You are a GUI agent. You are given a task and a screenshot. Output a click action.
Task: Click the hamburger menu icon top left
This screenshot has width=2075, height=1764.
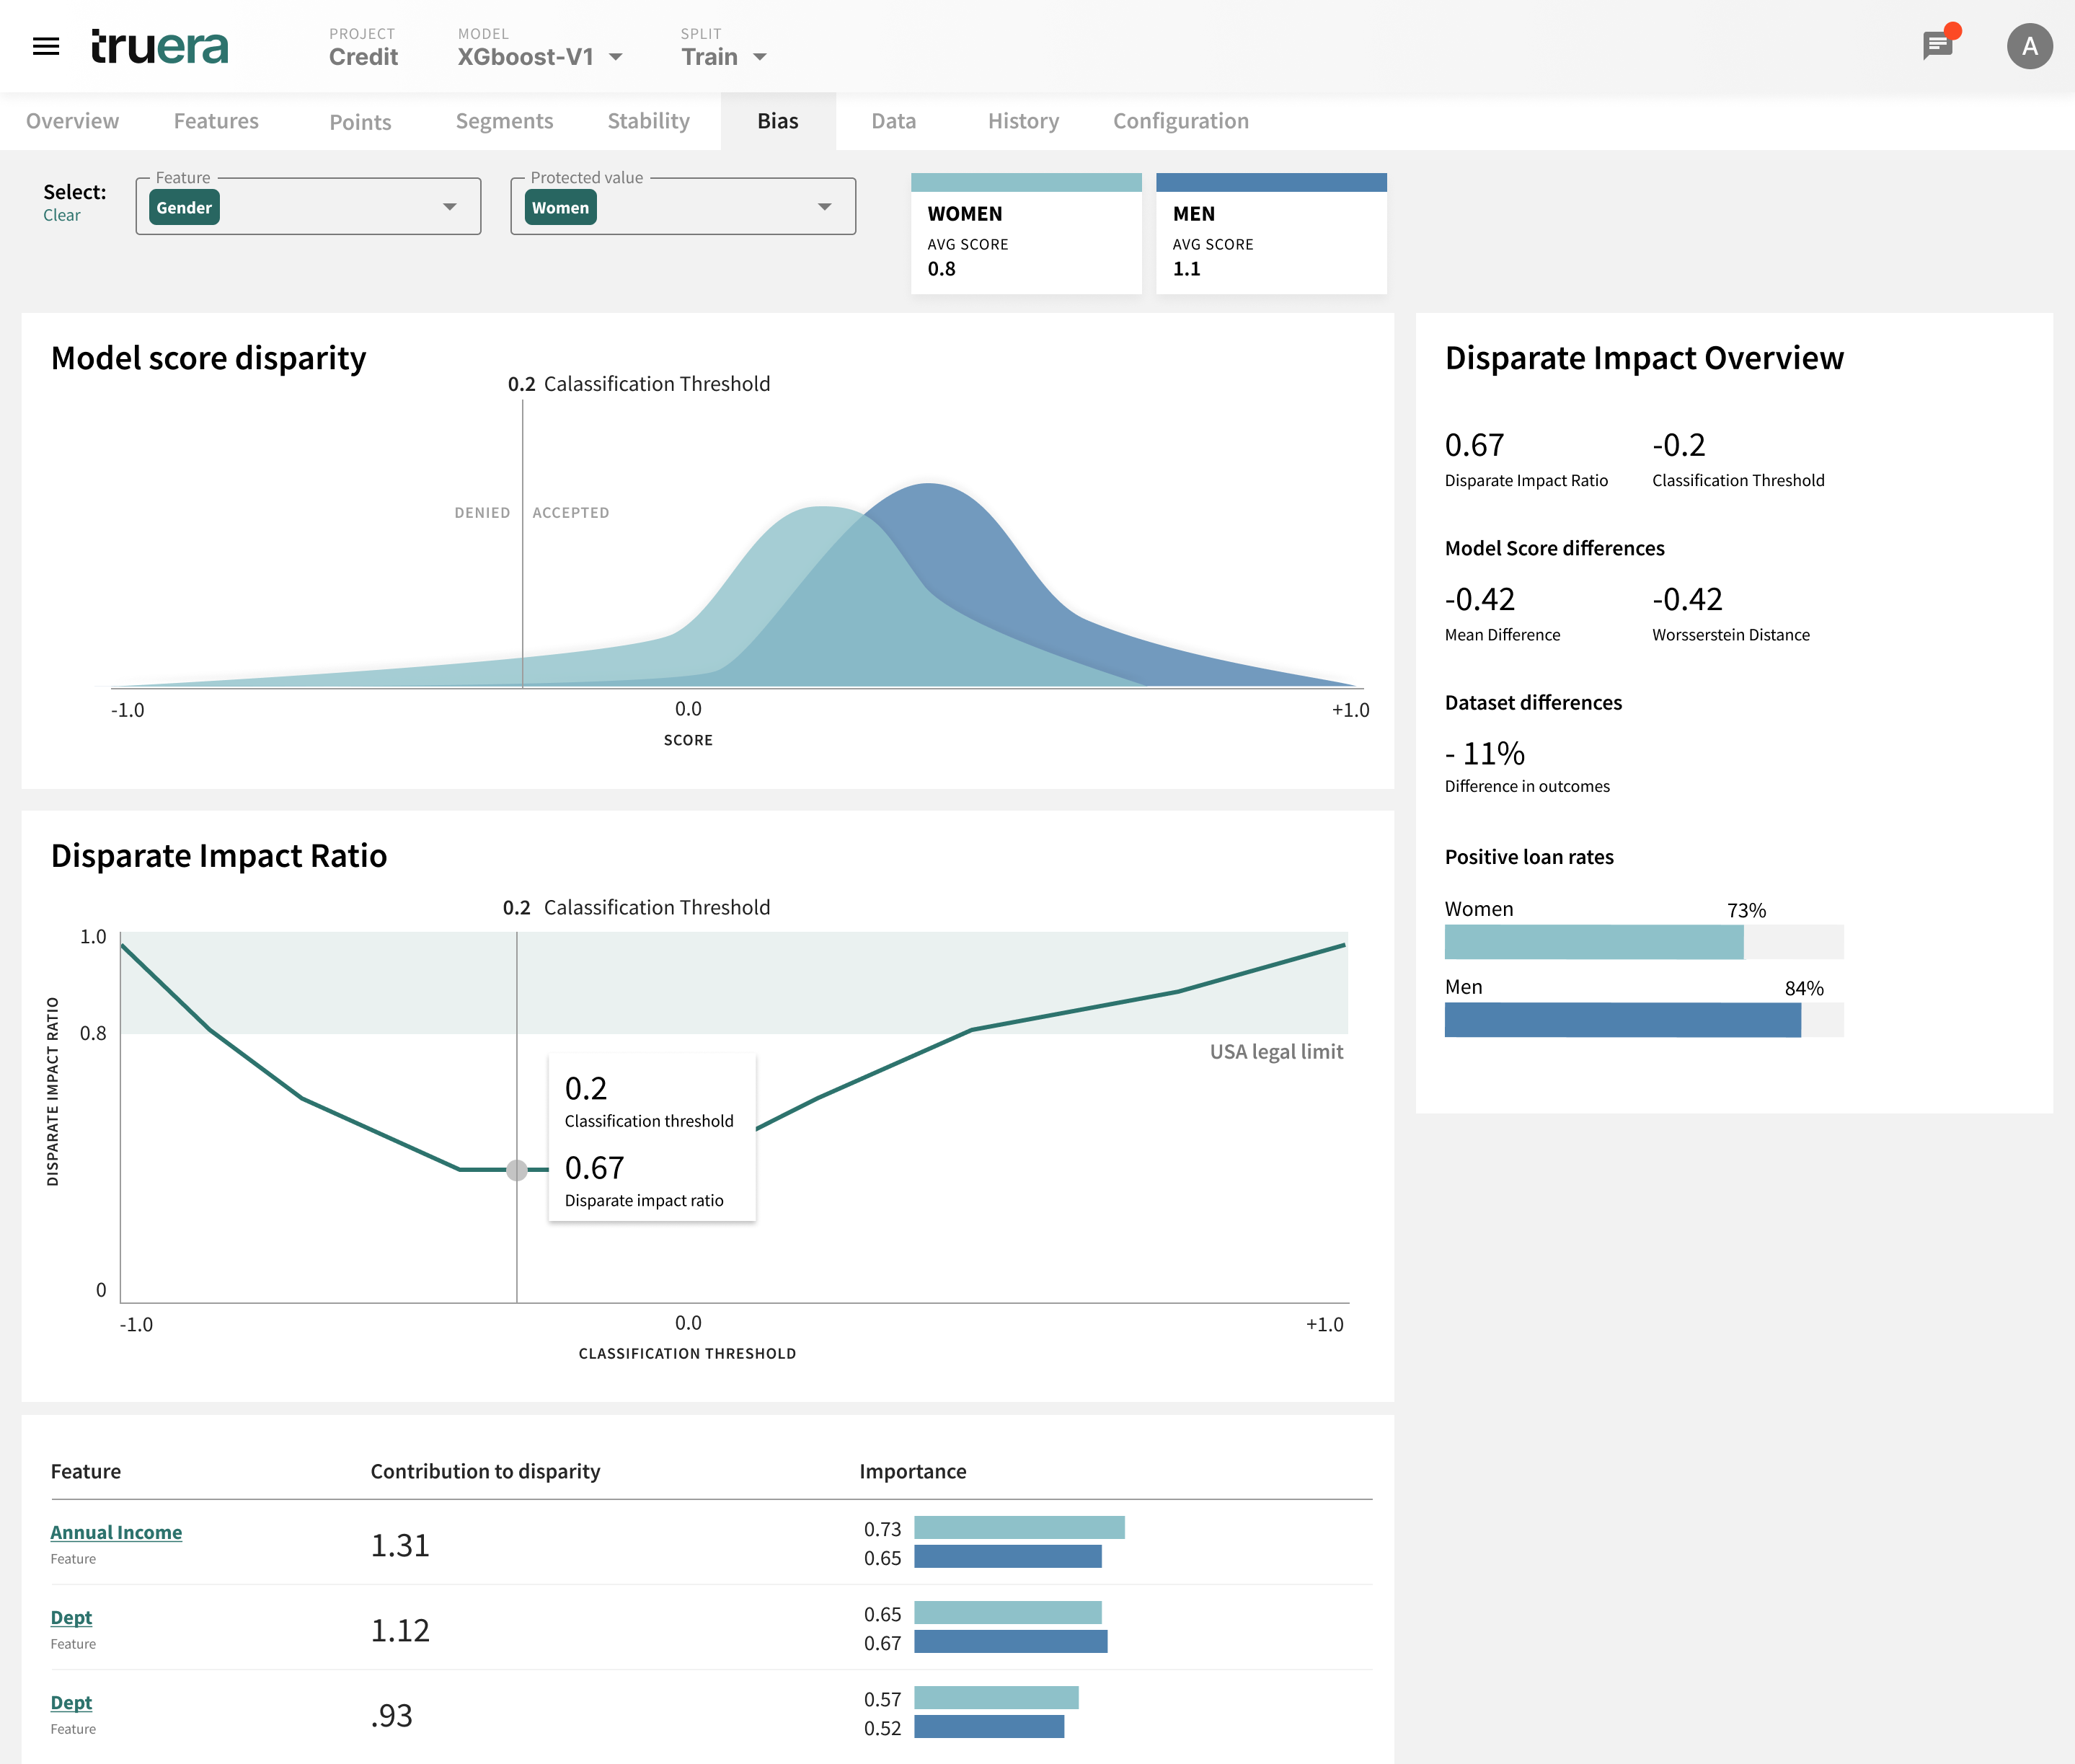click(49, 44)
